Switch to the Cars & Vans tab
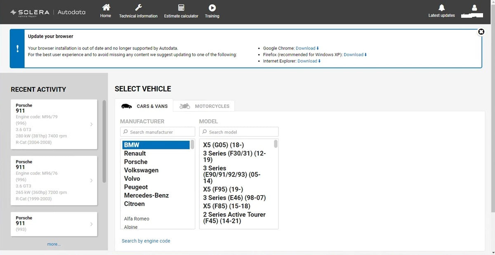This screenshot has height=255, width=495. [x=144, y=106]
